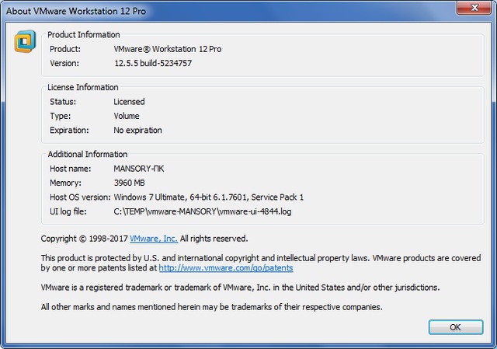Click the host name MANSORY-ПК
Image resolution: width=497 pixels, height=349 pixels.
(x=139, y=169)
